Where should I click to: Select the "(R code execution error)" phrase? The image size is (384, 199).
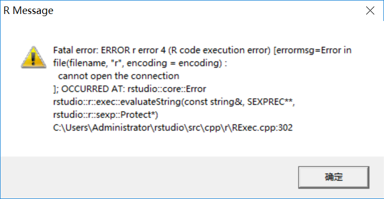[x=219, y=50]
